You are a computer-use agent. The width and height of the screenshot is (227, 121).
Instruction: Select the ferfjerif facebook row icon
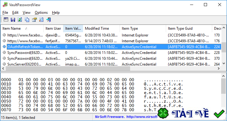4,41
